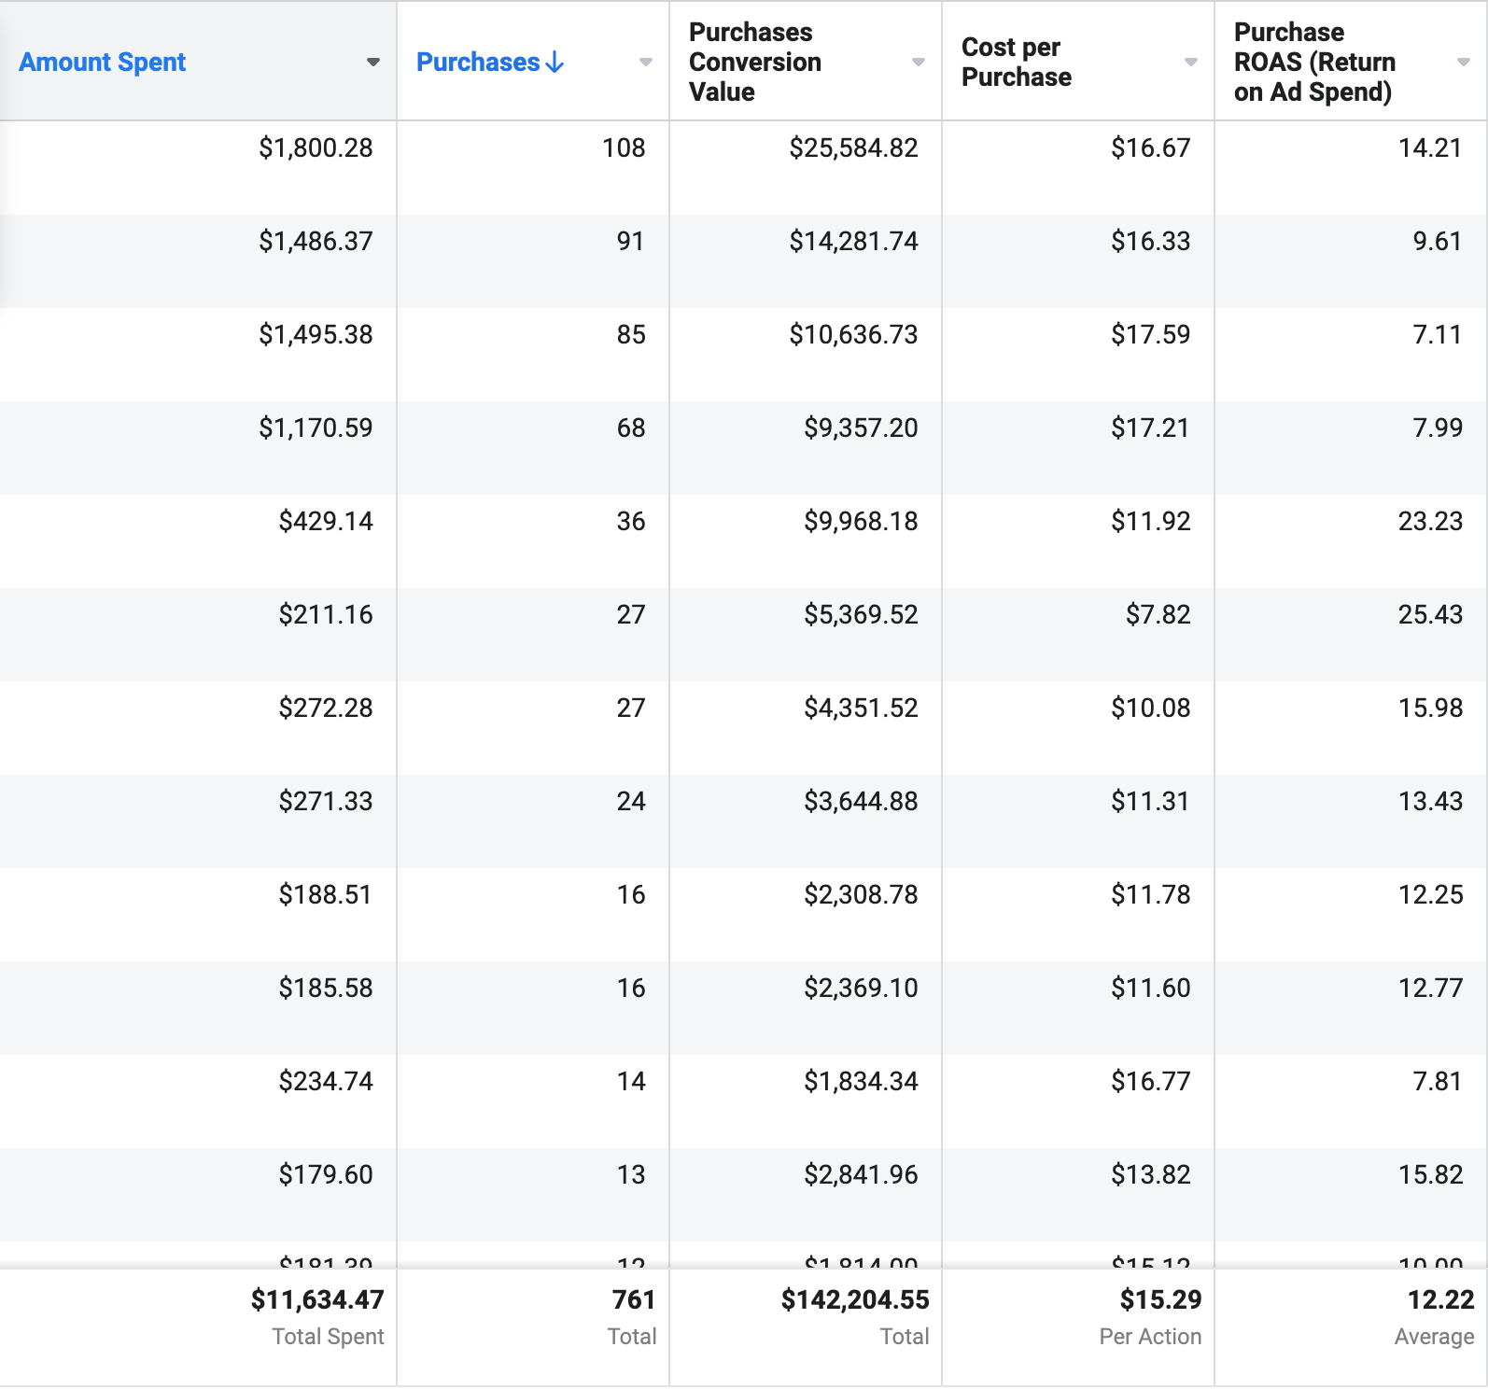The height and width of the screenshot is (1389, 1488).
Task: Click the 12.22 Average ROAS summary
Action: (x=1440, y=1300)
